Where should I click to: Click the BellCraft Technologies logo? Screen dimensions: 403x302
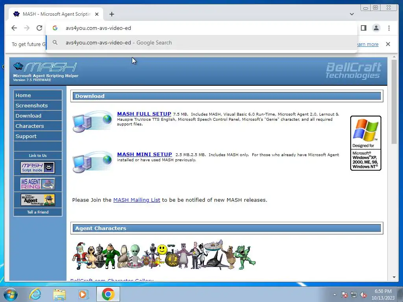point(353,70)
